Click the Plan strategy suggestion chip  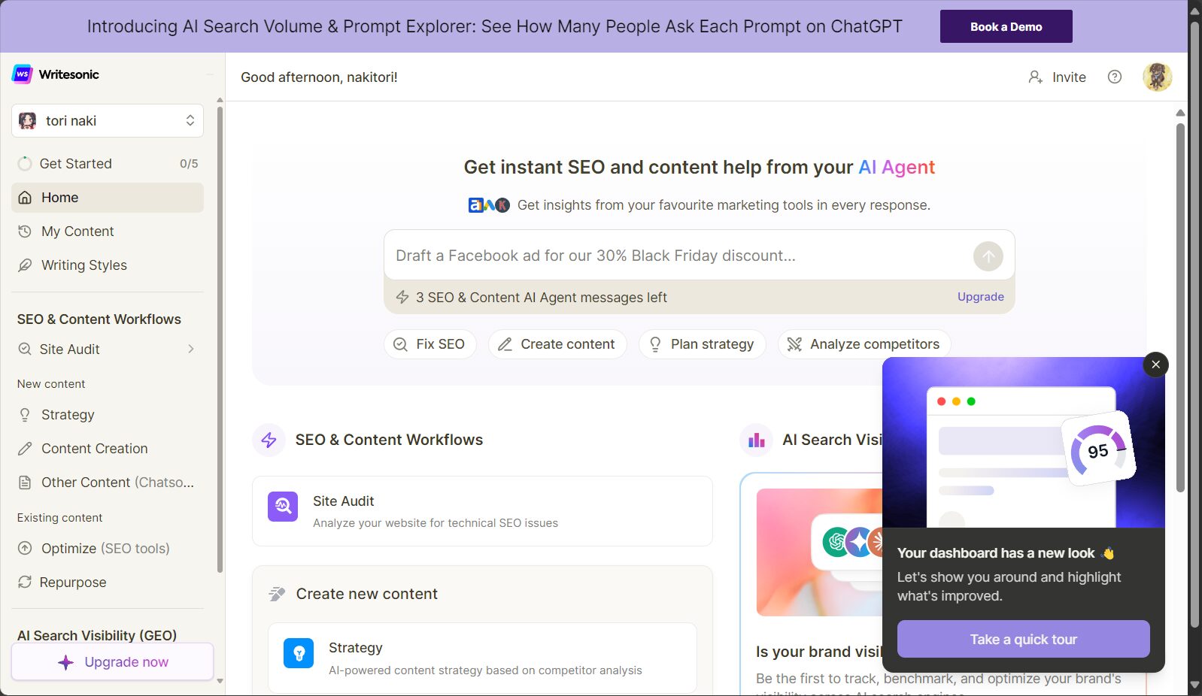(702, 344)
